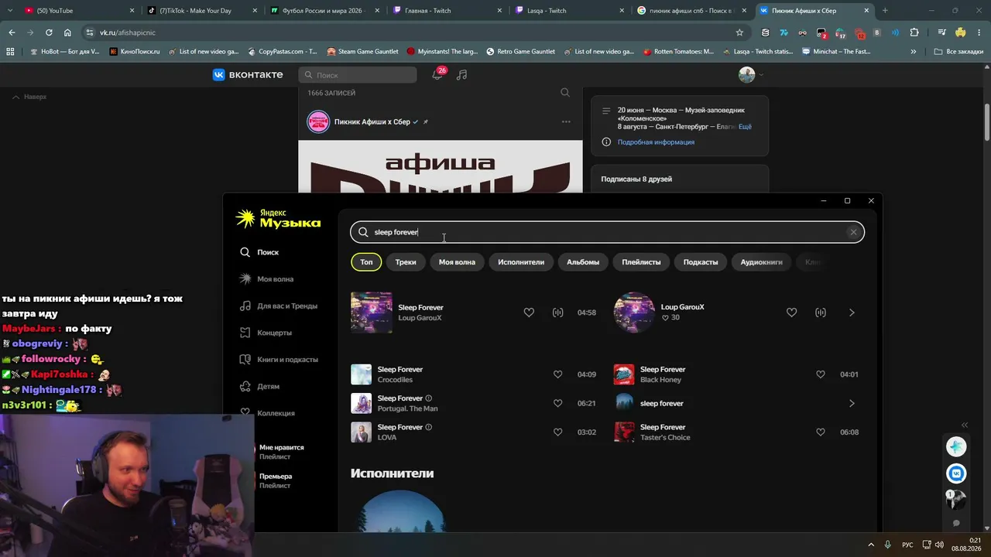Click the ВКонтакте logo
Screen dimensions: 991x557
pos(248,75)
